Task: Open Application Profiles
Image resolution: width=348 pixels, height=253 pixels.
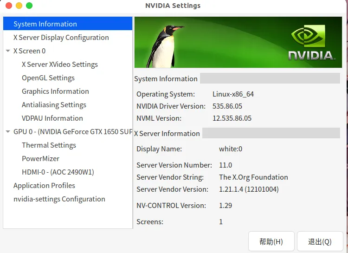Action: [44, 186]
